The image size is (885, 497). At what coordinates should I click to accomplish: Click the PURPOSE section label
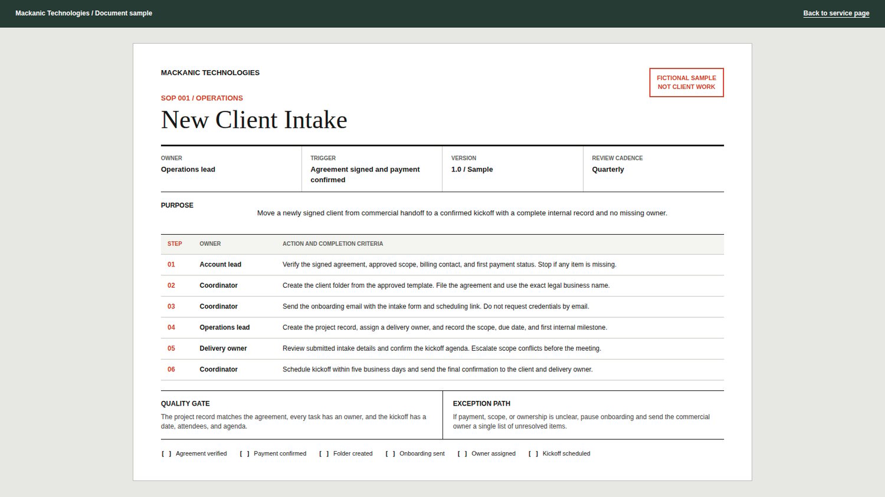pos(177,205)
